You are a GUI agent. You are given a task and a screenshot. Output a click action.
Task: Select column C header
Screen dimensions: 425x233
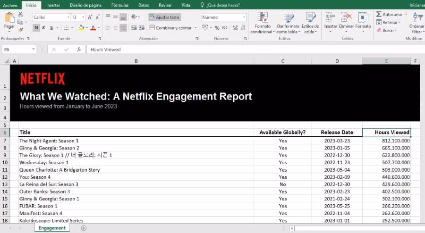pyautogui.click(x=283, y=61)
